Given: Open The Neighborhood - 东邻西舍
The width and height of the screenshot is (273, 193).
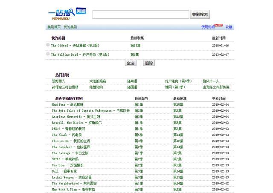Looking at the screenshot, I should click(x=74, y=184).
